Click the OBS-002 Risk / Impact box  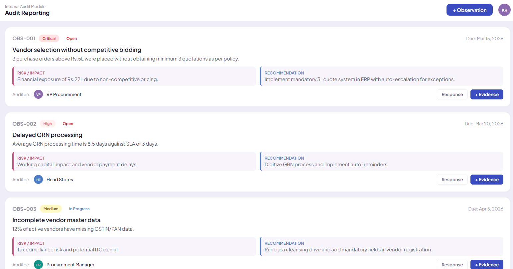click(134, 161)
